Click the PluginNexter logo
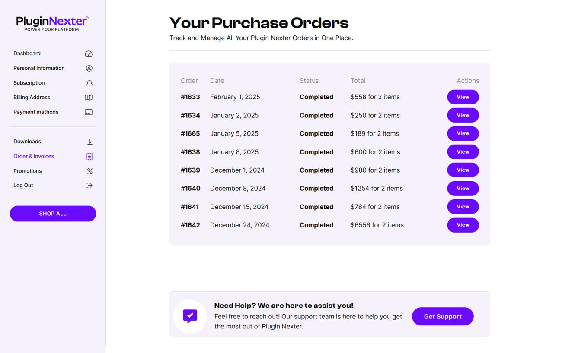The width and height of the screenshot is (562, 353). (53, 23)
